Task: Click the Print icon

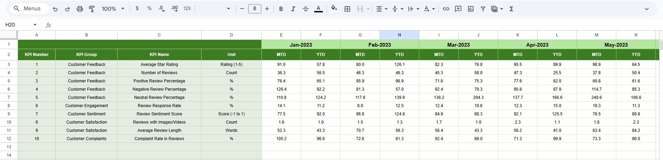Action: click(x=80, y=9)
